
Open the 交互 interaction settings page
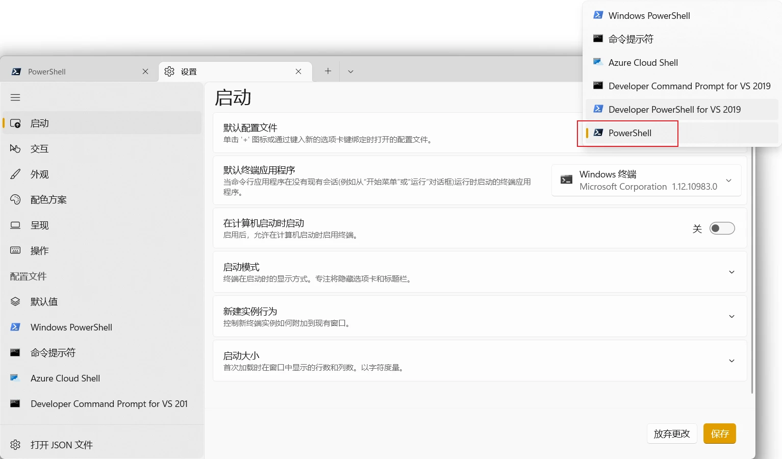coord(102,148)
